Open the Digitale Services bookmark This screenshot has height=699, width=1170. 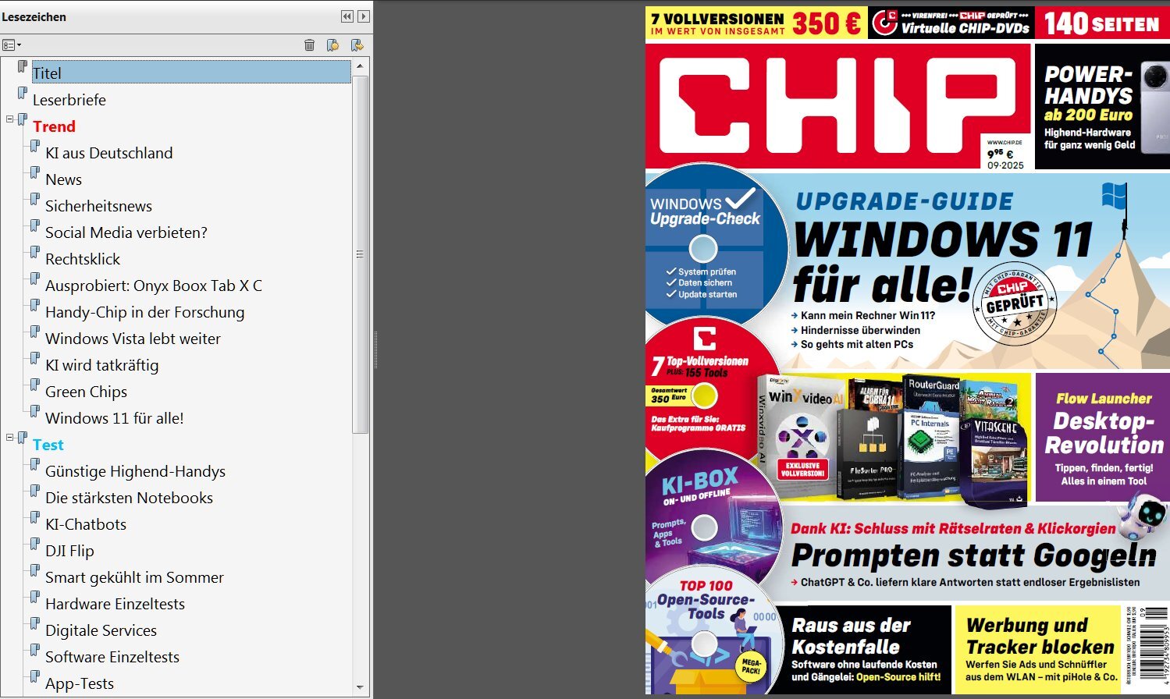click(101, 630)
